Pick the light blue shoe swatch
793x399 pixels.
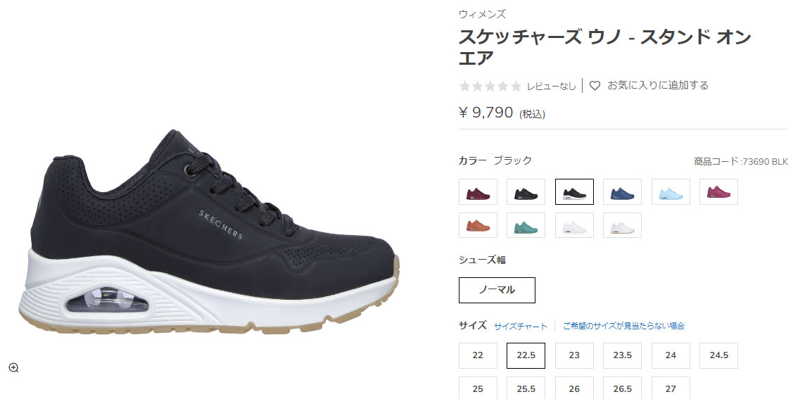click(671, 191)
